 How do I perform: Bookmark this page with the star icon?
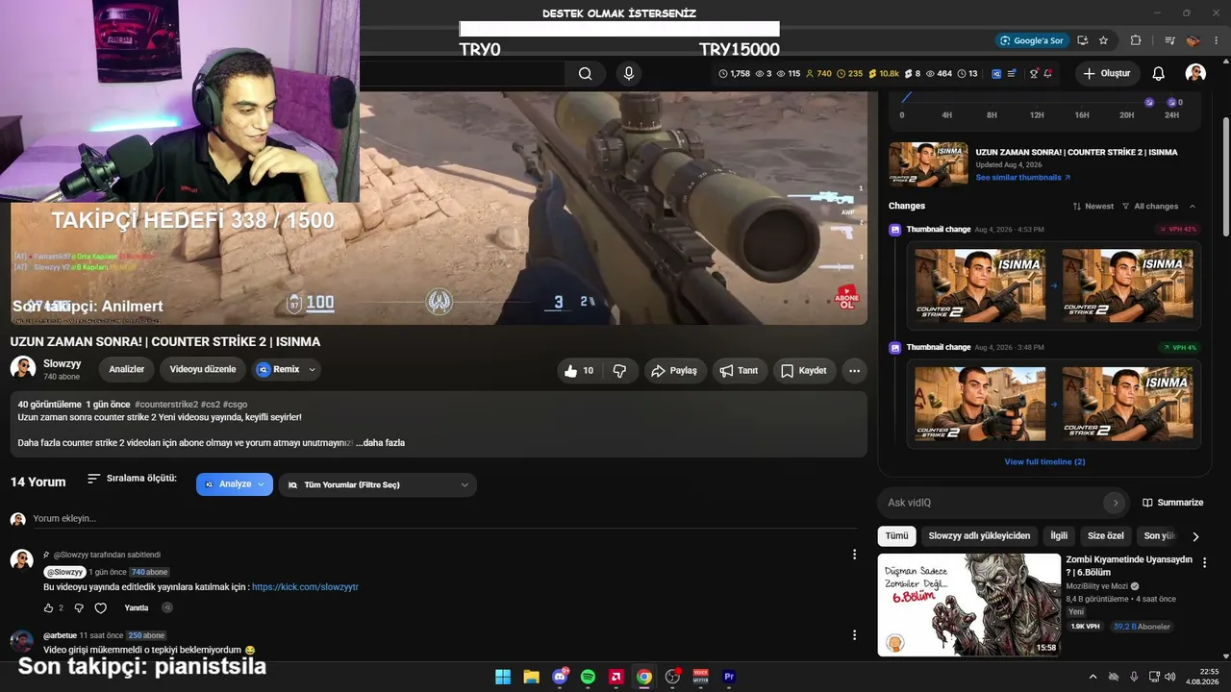click(1103, 40)
